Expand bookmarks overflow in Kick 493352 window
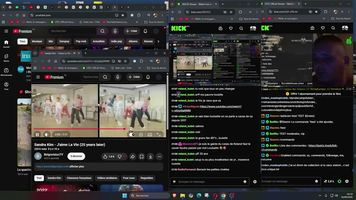 pos(232,19)
